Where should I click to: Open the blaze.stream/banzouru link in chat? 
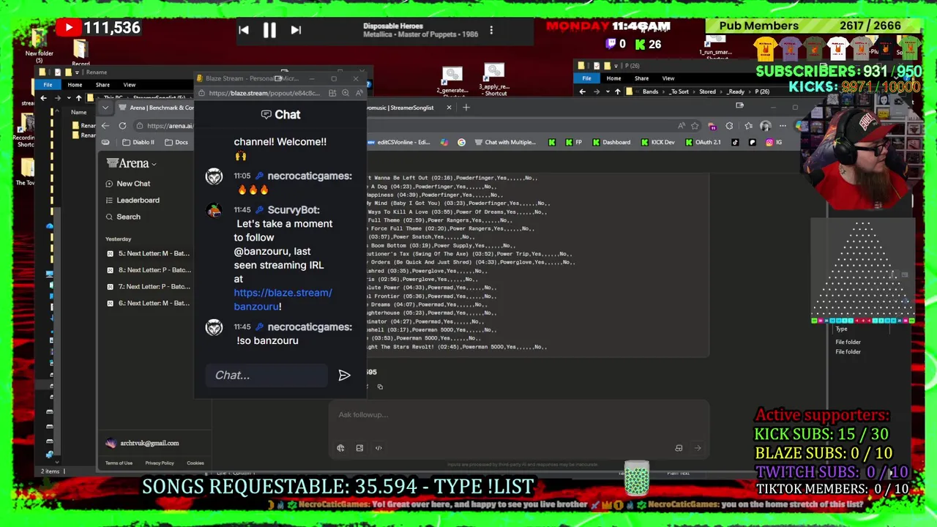pyautogui.click(x=283, y=299)
